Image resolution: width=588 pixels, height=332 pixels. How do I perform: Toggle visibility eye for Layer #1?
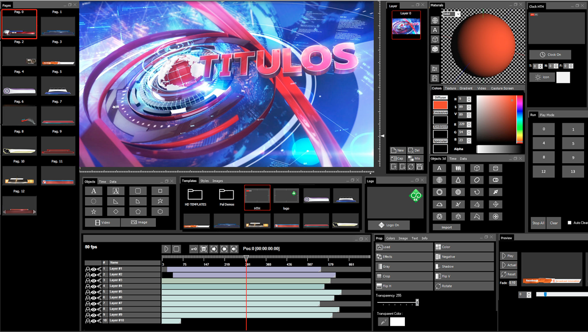tap(93, 269)
